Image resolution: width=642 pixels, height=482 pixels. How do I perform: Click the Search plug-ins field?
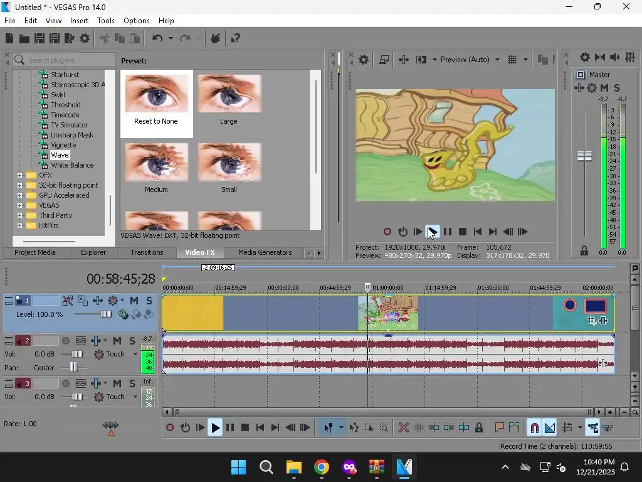(x=65, y=60)
